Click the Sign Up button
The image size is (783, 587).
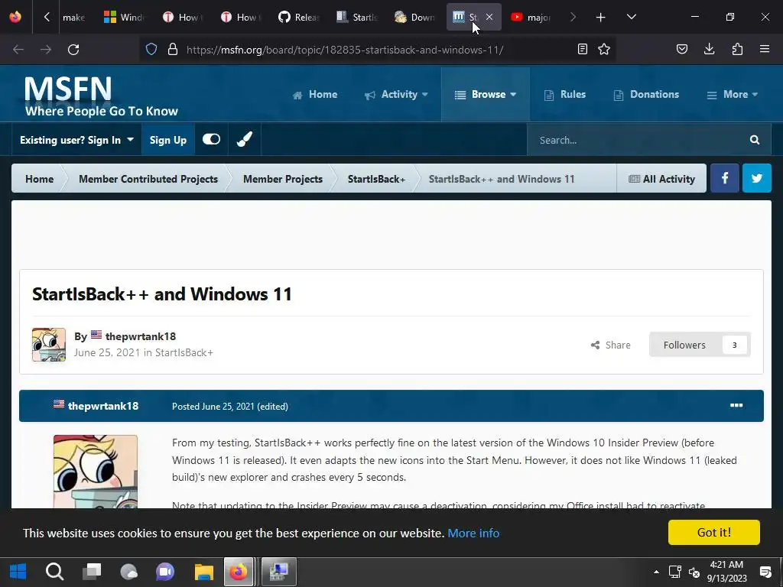pos(167,140)
